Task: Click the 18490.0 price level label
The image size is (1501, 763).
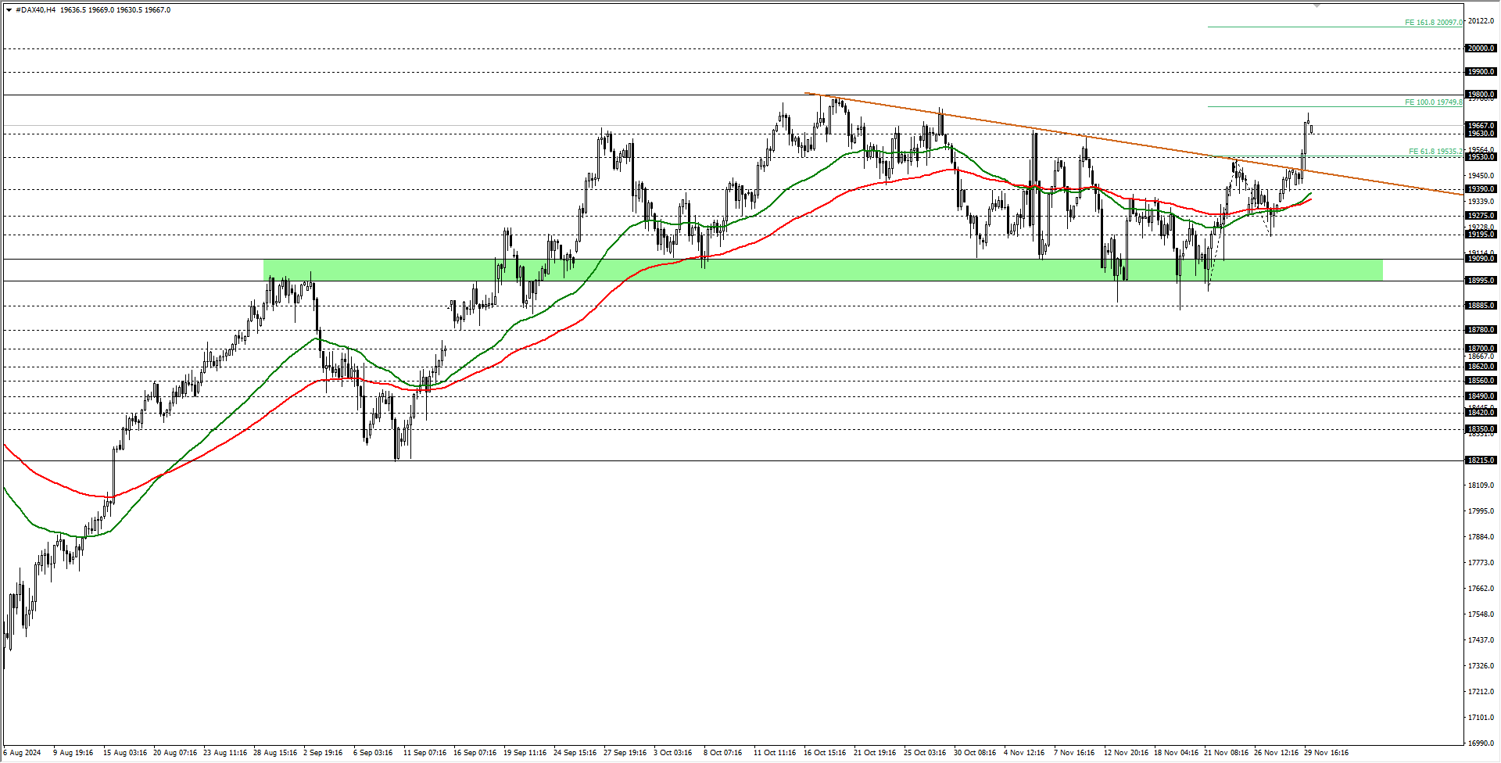Action: [x=1481, y=396]
